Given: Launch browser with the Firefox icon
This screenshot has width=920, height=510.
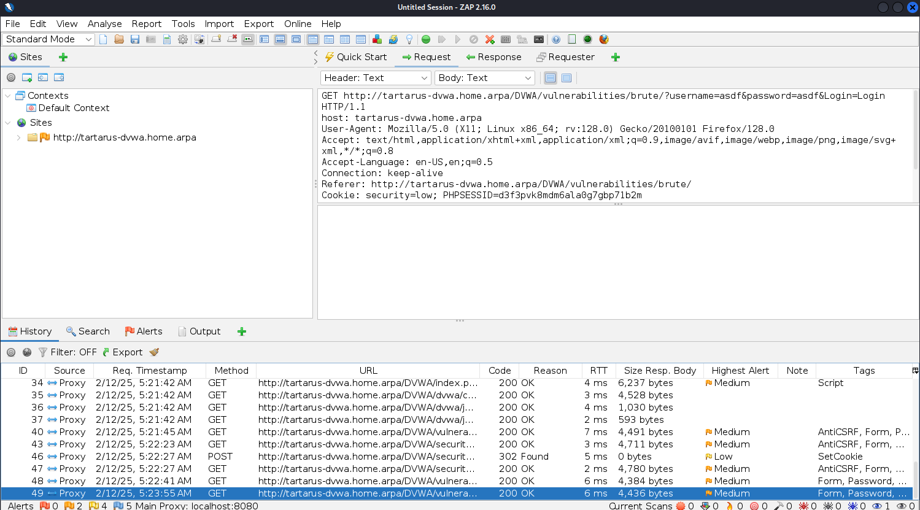Looking at the screenshot, I should (604, 39).
